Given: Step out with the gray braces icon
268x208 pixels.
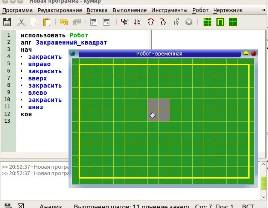Looking at the screenshot, I should point(176,22).
